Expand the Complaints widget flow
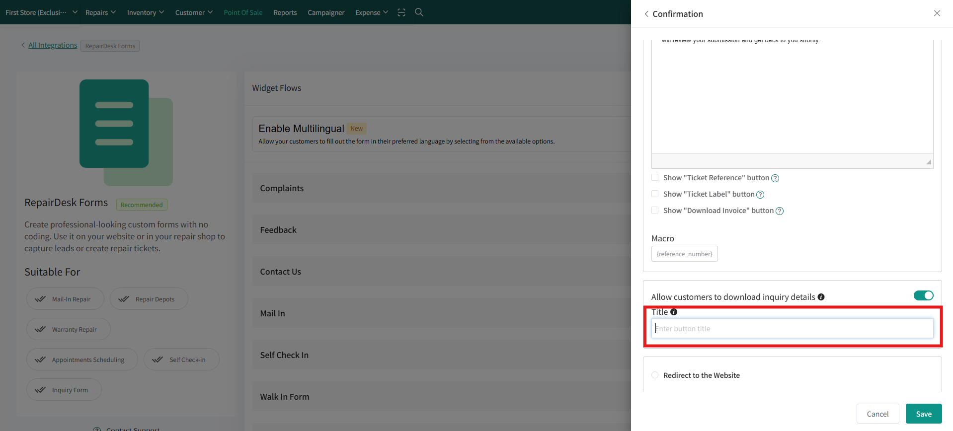Image resolution: width=953 pixels, height=431 pixels. tap(442, 188)
